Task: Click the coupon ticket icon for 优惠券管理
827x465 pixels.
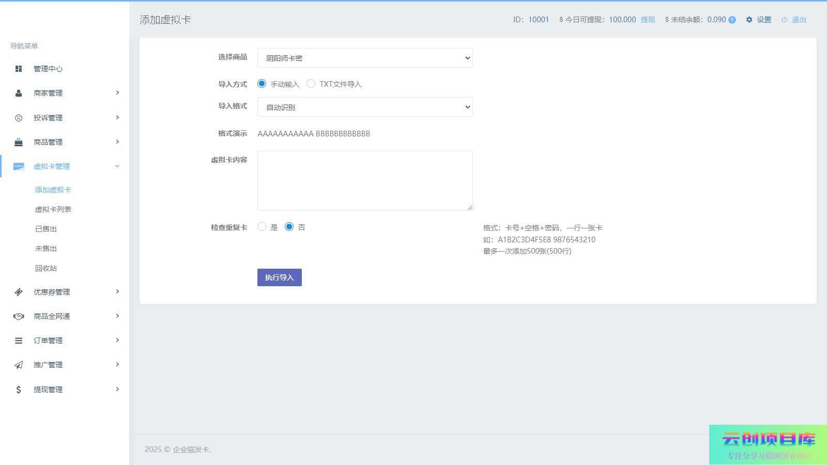Action: 19,292
